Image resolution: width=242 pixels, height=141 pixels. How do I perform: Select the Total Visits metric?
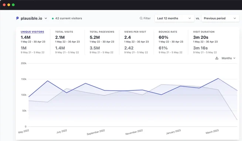point(64,32)
